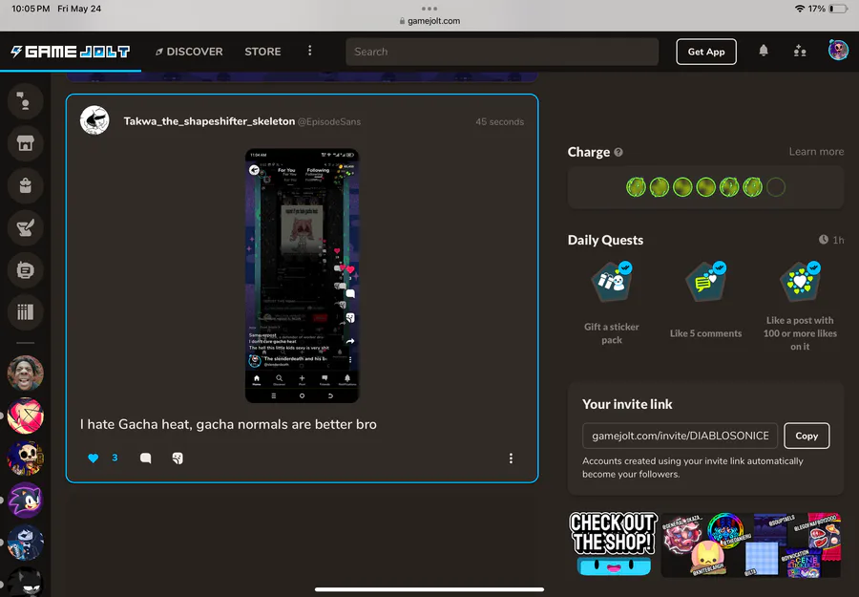Click the first green charge orb
This screenshot has height=597, width=859.
(636, 187)
